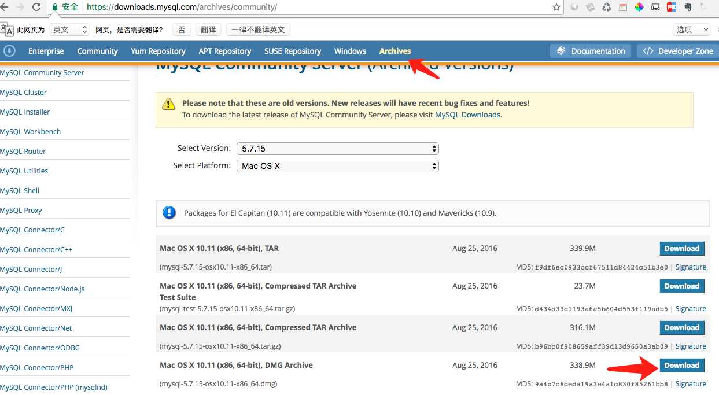Click the mysql-5.7.15-osx10.11-x86_64.dmg file name

(x=218, y=384)
